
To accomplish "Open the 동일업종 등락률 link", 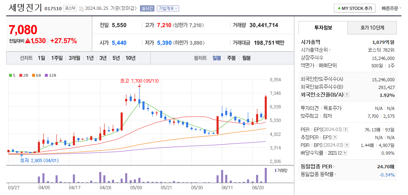I will coord(318,174).
